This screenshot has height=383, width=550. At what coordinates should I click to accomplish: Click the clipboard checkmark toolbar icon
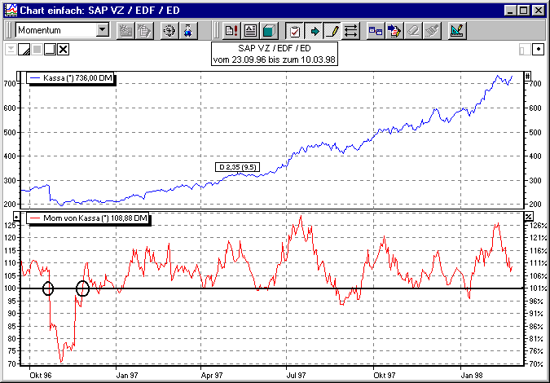coord(295,31)
